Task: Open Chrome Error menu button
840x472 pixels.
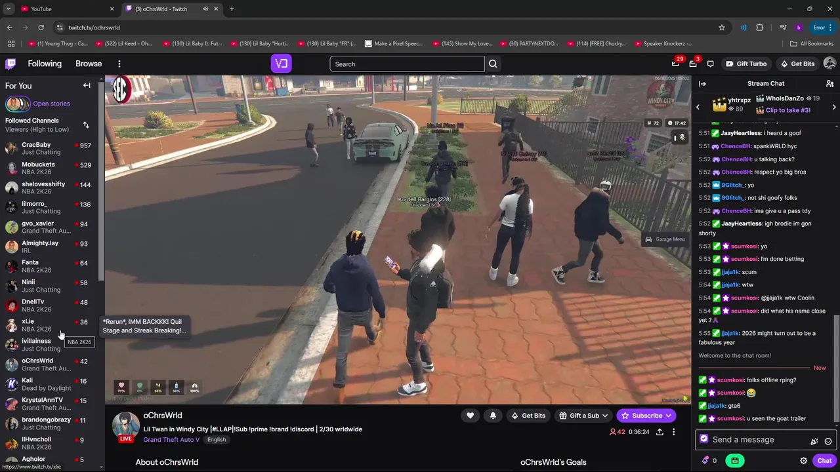Action: (x=823, y=28)
